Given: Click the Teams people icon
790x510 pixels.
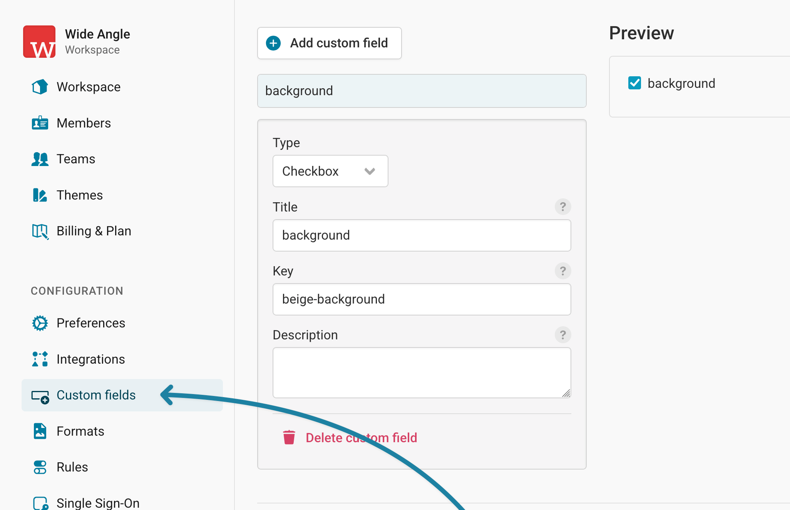Looking at the screenshot, I should pos(40,159).
